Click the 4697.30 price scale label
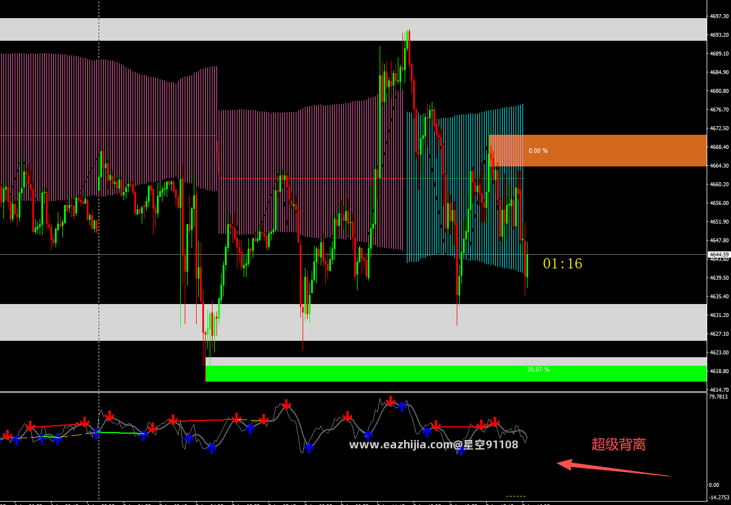The width and height of the screenshot is (731, 505). point(719,16)
